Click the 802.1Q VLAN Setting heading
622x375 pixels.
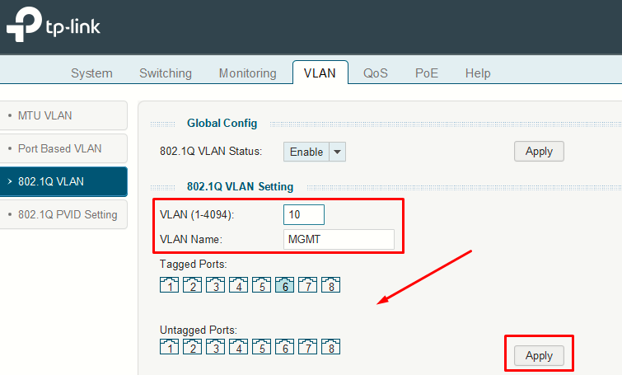pos(240,186)
